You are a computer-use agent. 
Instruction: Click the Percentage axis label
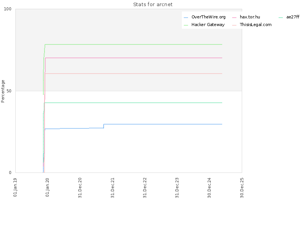3,91
